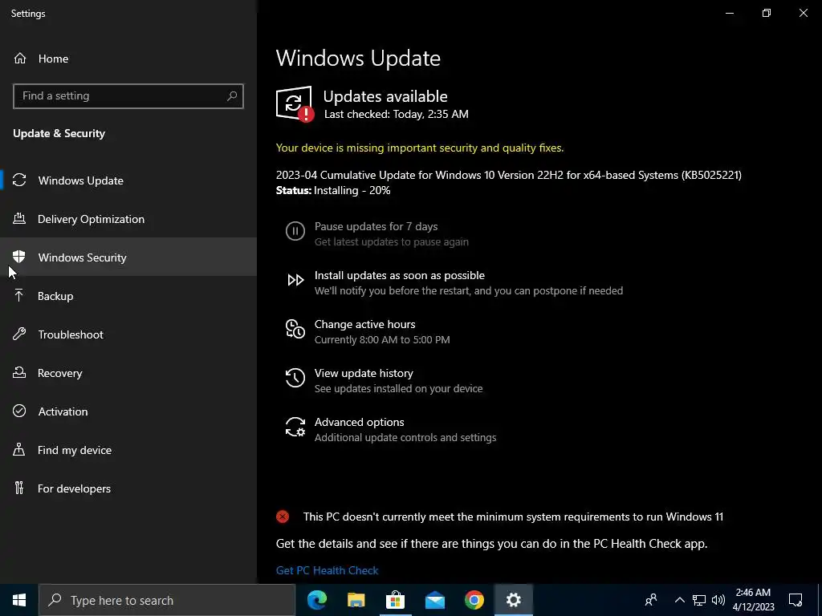Follow the Get PC Health Check link

click(x=328, y=570)
